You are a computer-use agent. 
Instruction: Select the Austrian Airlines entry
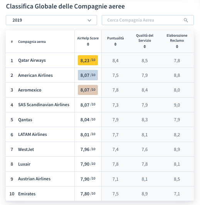pyautogui.click(x=34, y=179)
